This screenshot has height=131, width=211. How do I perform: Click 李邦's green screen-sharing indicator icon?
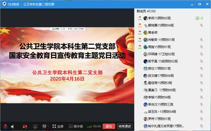pos(197,18)
